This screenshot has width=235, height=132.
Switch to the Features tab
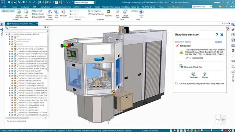pyautogui.click(x=25, y=7)
